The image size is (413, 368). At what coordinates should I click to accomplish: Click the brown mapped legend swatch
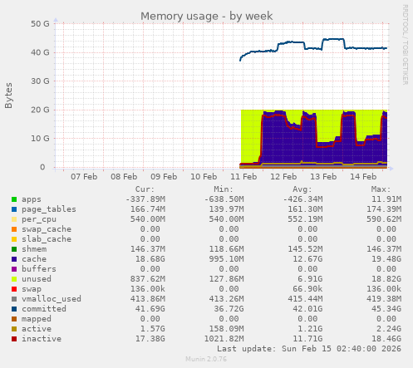click(14, 319)
